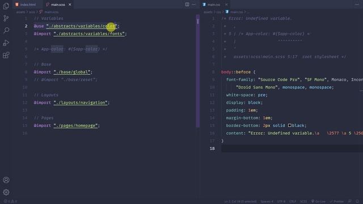Click the 'css' breadcrumb in right editor
Image resolution: width=363 pixels, height=204 pixels.
219,12
